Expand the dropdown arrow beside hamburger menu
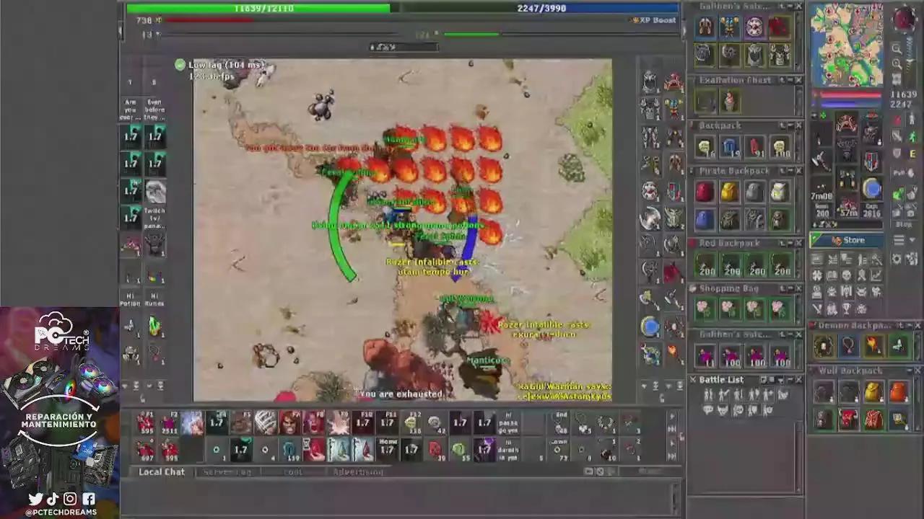The width and height of the screenshot is (924, 519). tap(912, 239)
